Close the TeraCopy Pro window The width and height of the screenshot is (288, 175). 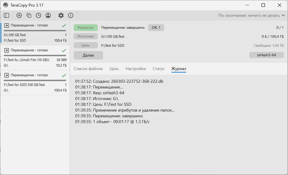tap(279, 5)
